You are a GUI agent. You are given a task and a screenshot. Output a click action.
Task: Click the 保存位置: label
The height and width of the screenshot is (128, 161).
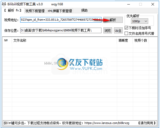[x=11, y=31]
